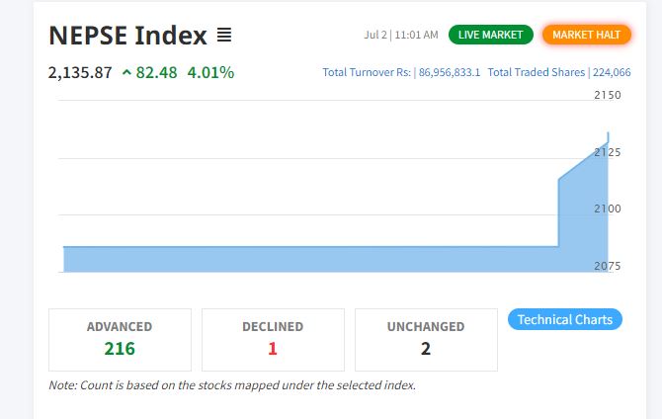The width and height of the screenshot is (662, 419).
Task: Click the MARKET HALT badge
Action: [587, 35]
